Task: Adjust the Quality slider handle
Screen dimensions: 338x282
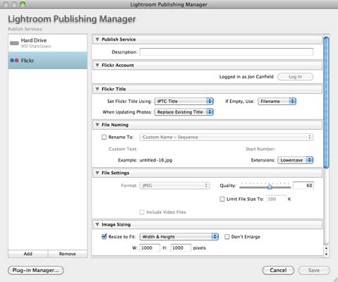Action: click(270, 187)
